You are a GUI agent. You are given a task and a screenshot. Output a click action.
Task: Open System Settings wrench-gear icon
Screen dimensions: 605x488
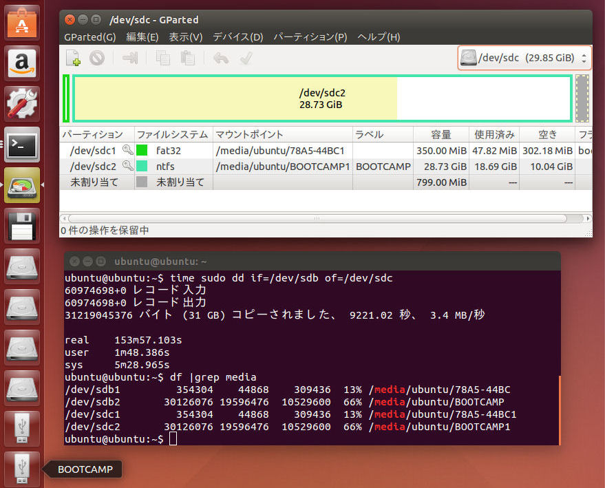coord(22,104)
